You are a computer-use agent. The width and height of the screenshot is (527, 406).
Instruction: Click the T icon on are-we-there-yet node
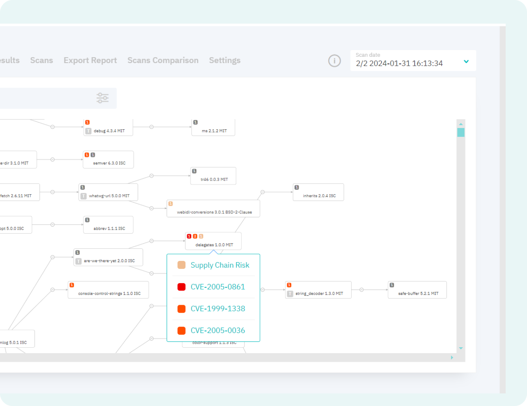(78, 261)
